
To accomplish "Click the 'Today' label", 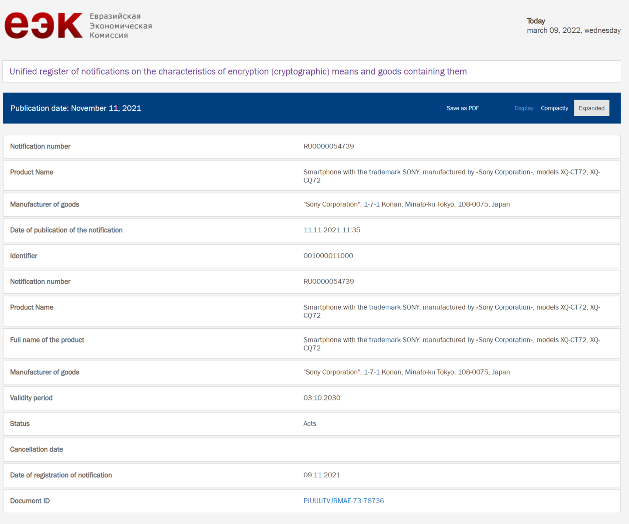I will [536, 21].
